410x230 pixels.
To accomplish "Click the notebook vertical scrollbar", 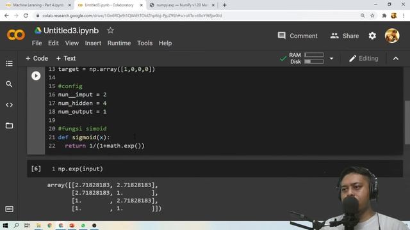I will pos(407,122).
